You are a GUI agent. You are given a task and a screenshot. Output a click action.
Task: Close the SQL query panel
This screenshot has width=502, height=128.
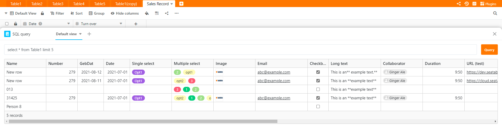point(494,34)
